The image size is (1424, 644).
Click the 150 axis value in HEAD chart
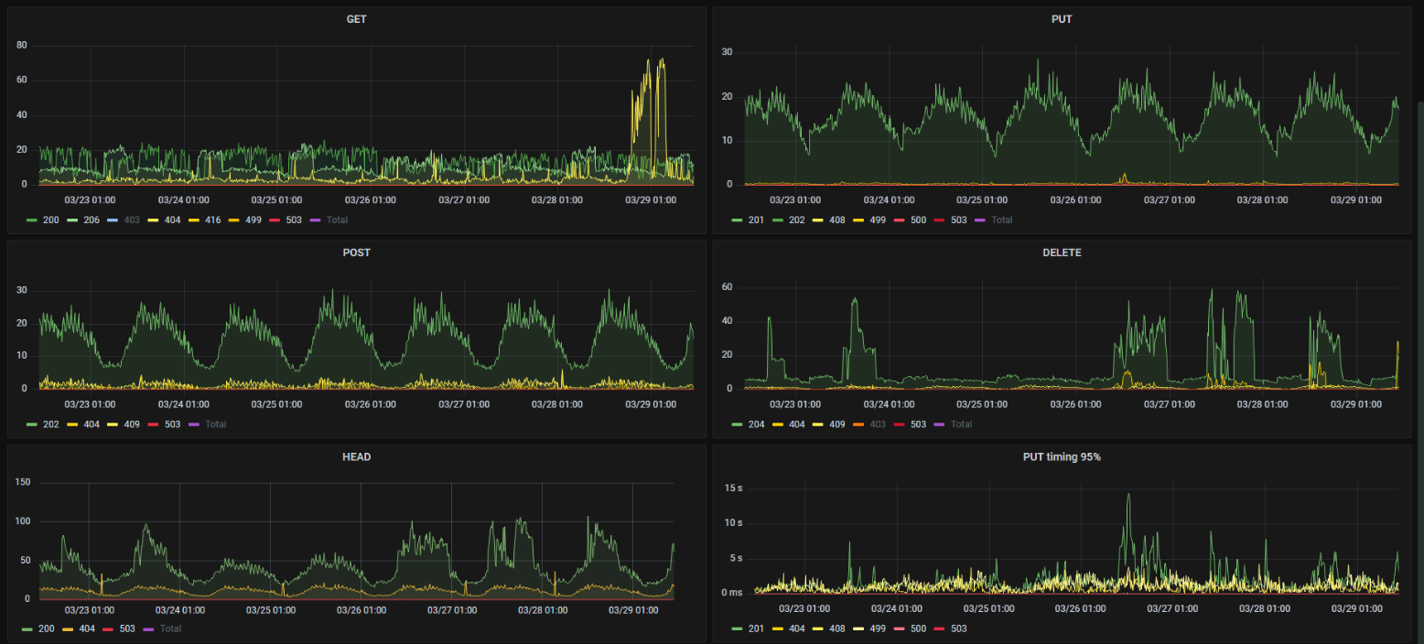tap(23, 482)
